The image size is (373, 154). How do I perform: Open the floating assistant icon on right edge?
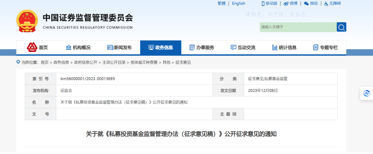[366, 93]
